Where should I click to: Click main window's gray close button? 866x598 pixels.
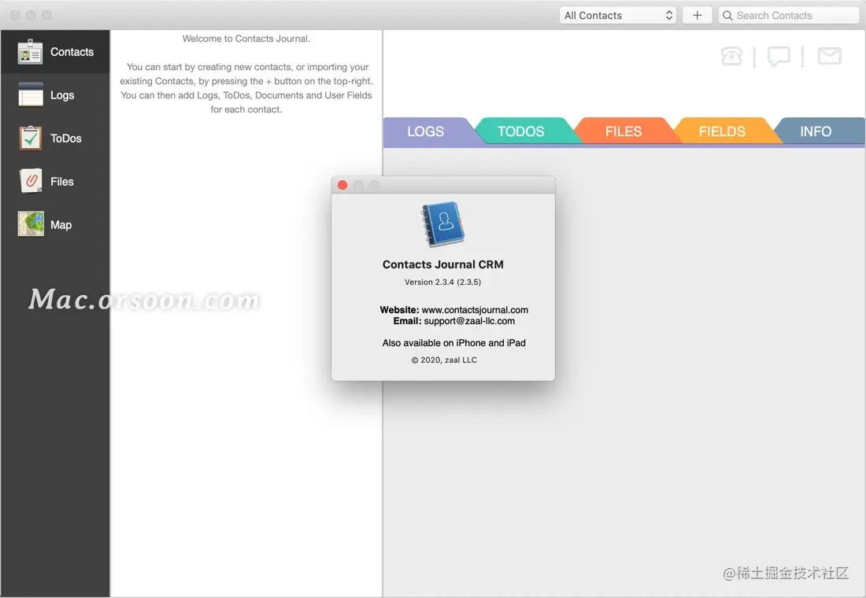point(16,16)
